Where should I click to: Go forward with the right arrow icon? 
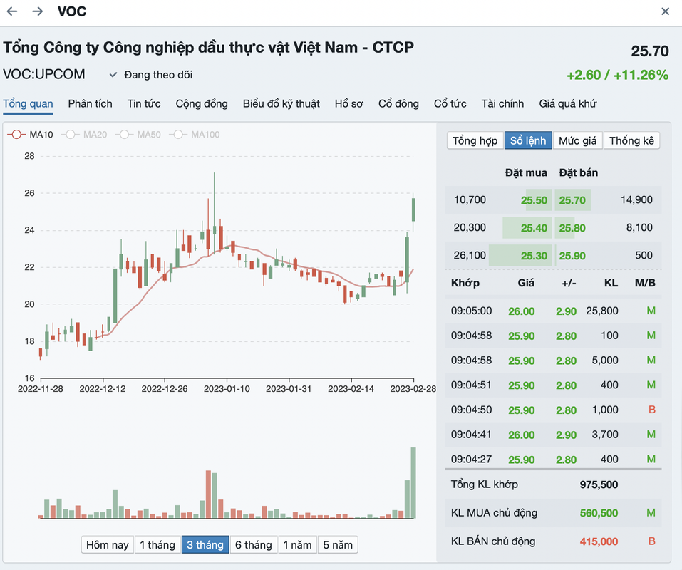point(38,11)
